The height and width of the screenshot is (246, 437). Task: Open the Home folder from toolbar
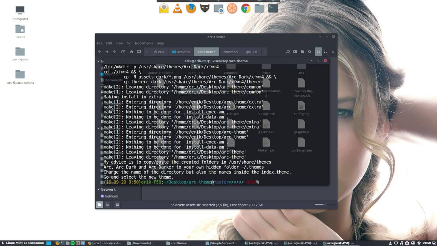[x=131, y=52]
